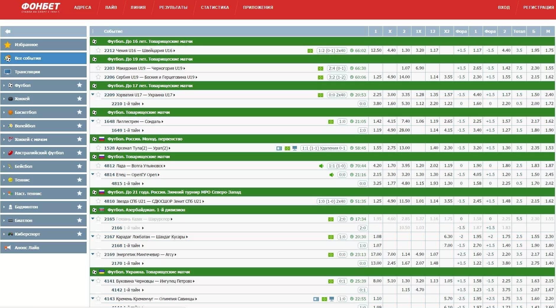The image size is (556, 308).
Task: Click the Фонбет logo
Action: [x=41, y=8]
